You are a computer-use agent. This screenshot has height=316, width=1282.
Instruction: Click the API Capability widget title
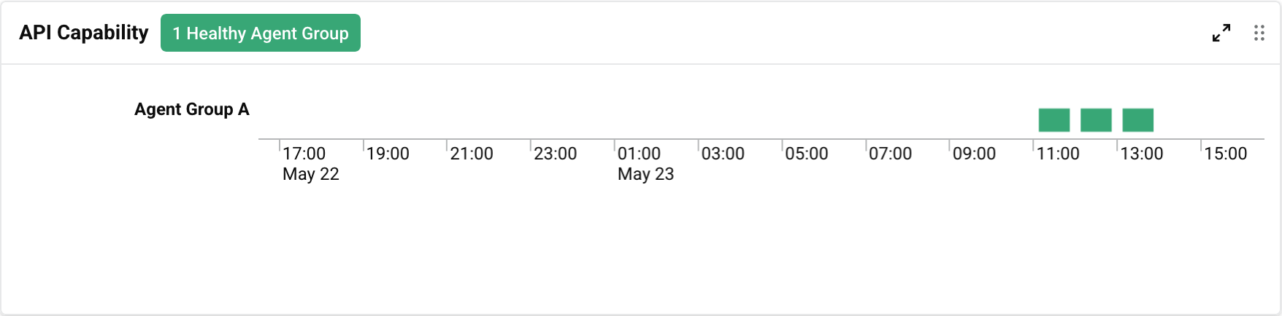click(84, 33)
